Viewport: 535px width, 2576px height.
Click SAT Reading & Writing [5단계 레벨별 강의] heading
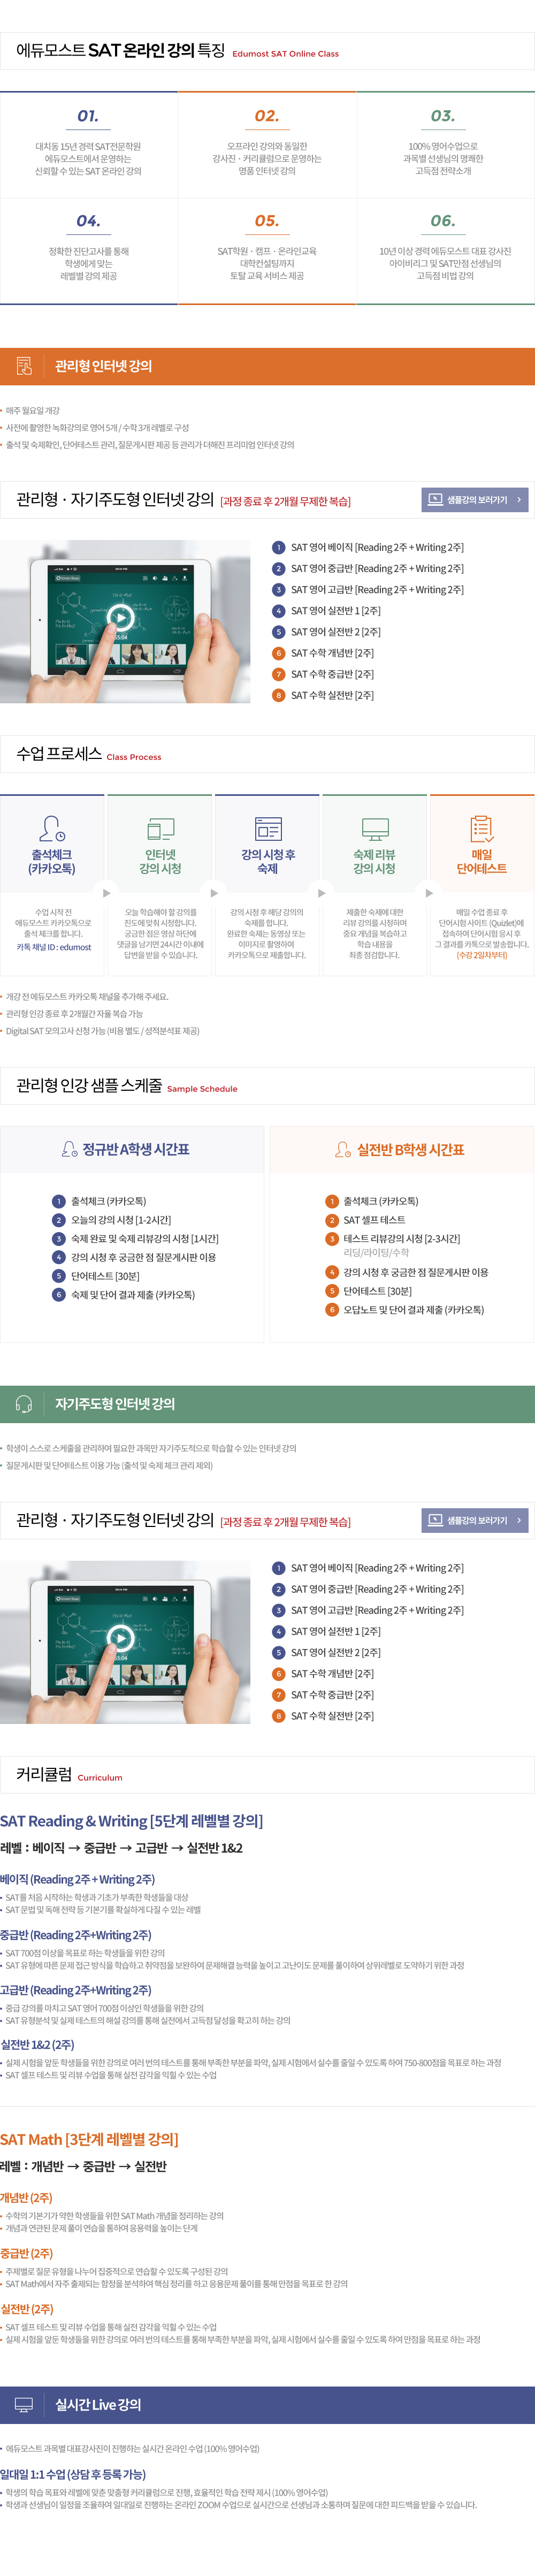(131, 1821)
